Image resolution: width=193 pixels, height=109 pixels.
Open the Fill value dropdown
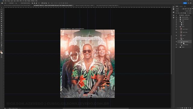pyautogui.click(x=190, y=13)
